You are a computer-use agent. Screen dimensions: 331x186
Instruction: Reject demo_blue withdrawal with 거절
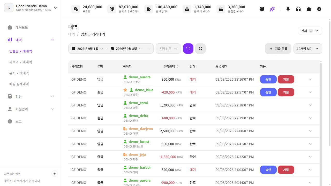(x=286, y=92)
